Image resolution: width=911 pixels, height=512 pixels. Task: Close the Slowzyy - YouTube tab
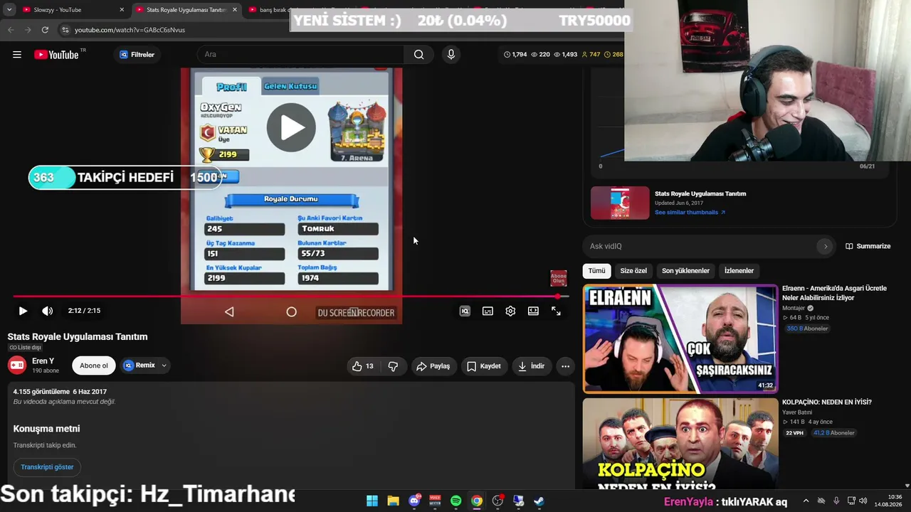(x=122, y=10)
